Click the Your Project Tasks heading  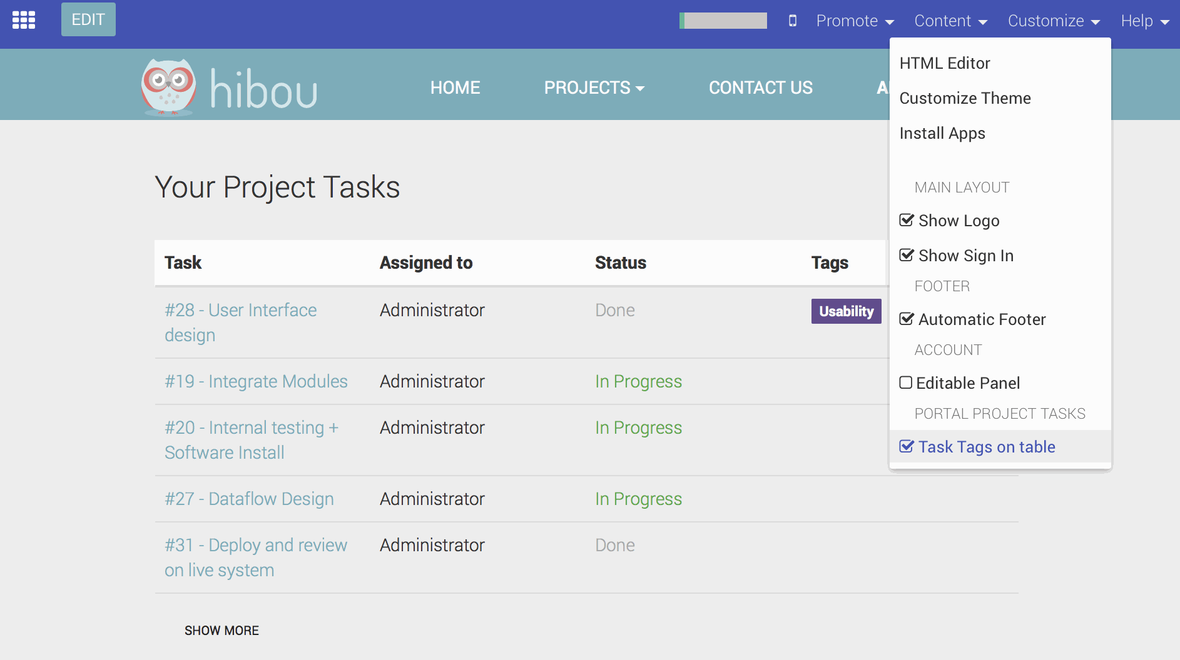click(277, 187)
